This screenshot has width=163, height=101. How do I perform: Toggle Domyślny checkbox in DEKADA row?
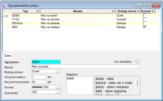coord(145,23)
